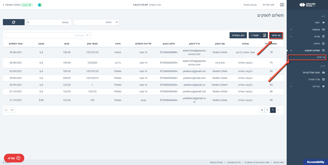The image size is (328, 165).
Task: Click the question mark icon on עזרה button
Action: [x=18, y=158]
